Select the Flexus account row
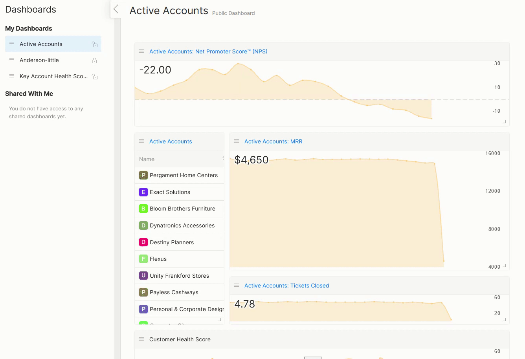Screen dimensions: 525x359 click(x=179, y=259)
